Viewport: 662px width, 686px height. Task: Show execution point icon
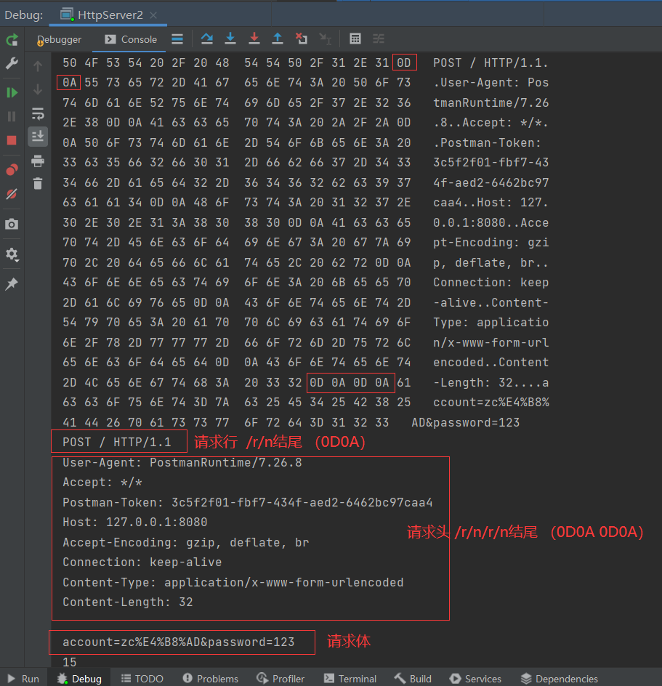click(x=177, y=39)
